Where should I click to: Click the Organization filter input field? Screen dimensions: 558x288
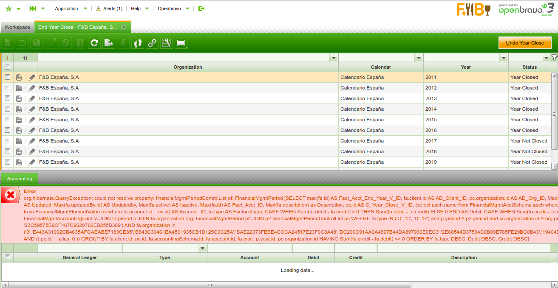coord(184,58)
